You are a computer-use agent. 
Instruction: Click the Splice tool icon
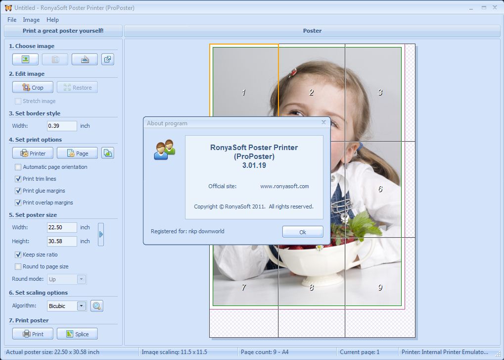coord(77,333)
